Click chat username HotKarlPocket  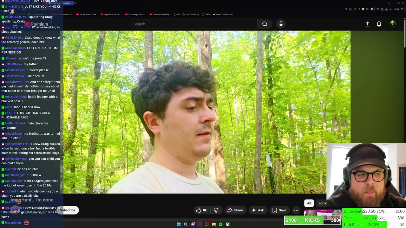click(x=15, y=123)
